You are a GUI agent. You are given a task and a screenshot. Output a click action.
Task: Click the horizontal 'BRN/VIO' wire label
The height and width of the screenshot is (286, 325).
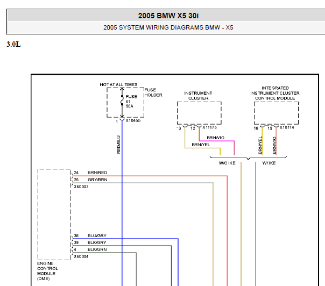click(216, 138)
